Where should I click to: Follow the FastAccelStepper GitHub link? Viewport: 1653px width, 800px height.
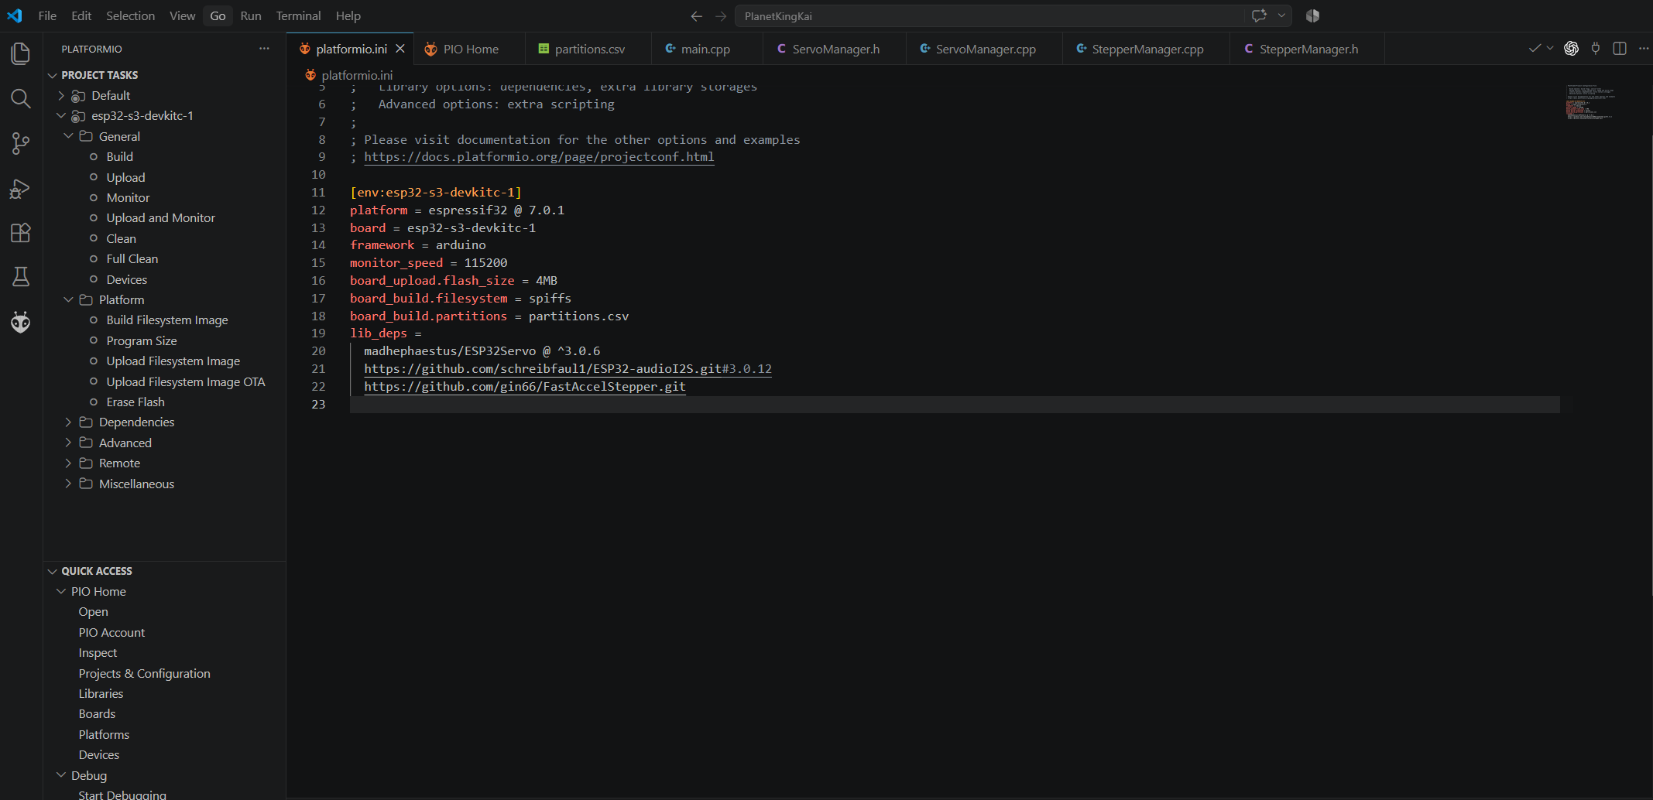coord(524,387)
